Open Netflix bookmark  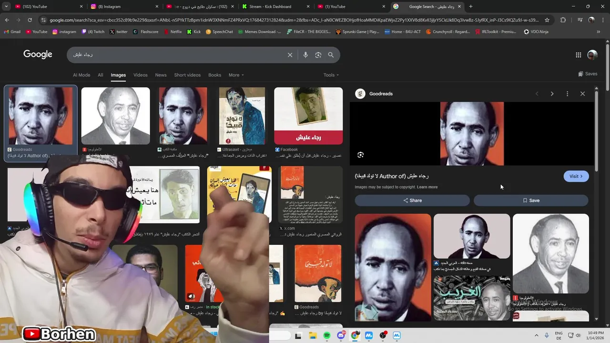click(x=173, y=32)
